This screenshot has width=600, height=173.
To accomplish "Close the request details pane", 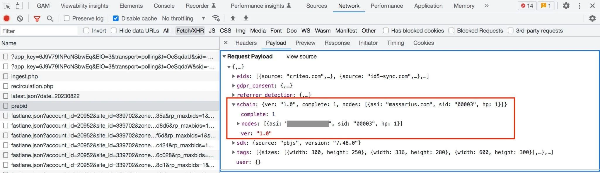I will (226, 43).
